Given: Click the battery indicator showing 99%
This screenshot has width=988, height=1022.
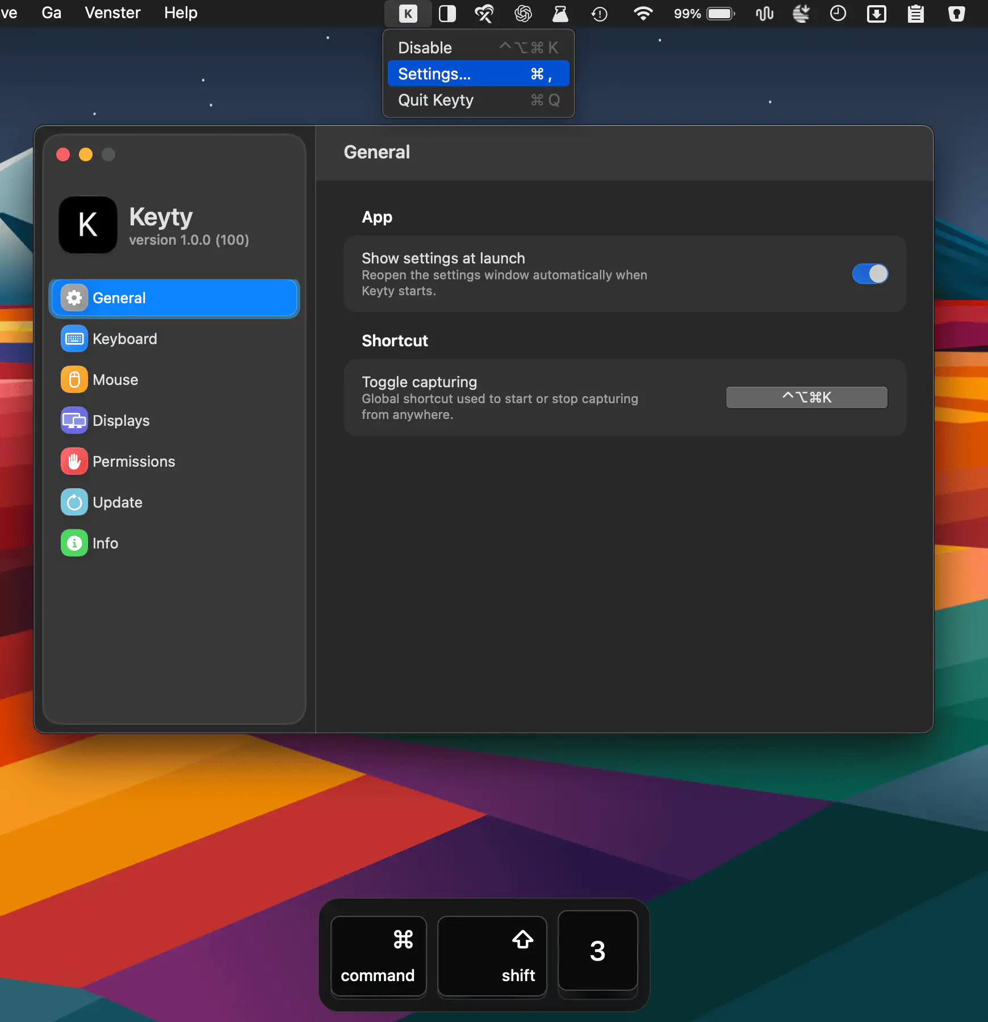Looking at the screenshot, I should [704, 14].
